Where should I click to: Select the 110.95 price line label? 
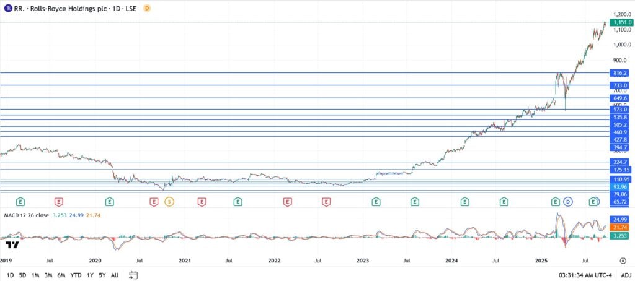click(621, 179)
